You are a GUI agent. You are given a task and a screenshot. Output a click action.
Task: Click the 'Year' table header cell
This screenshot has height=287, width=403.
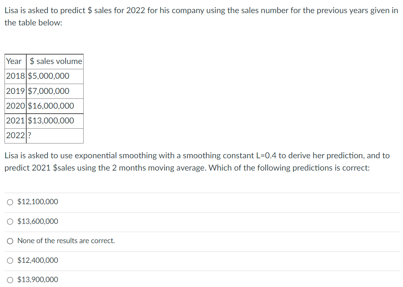click(x=14, y=61)
